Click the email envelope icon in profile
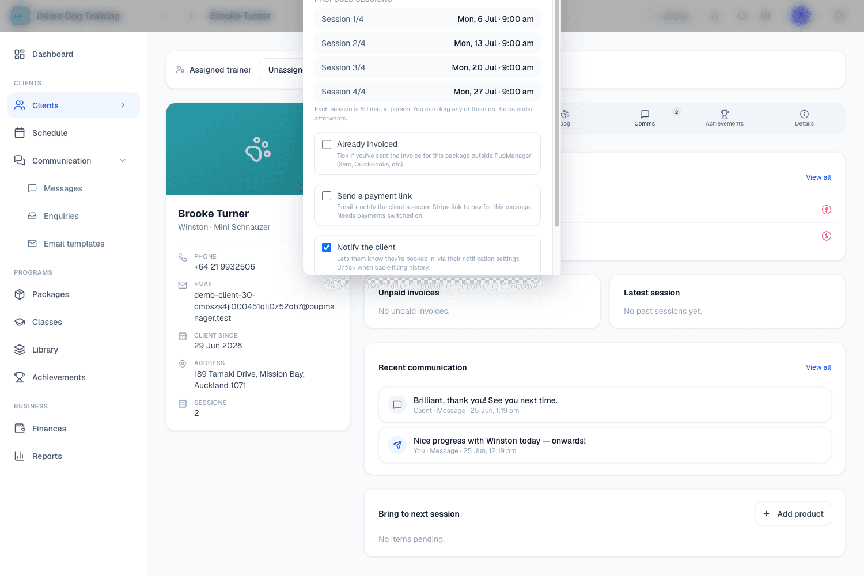Image resolution: width=864 pixels, height=576 pixels. point(183,285)
